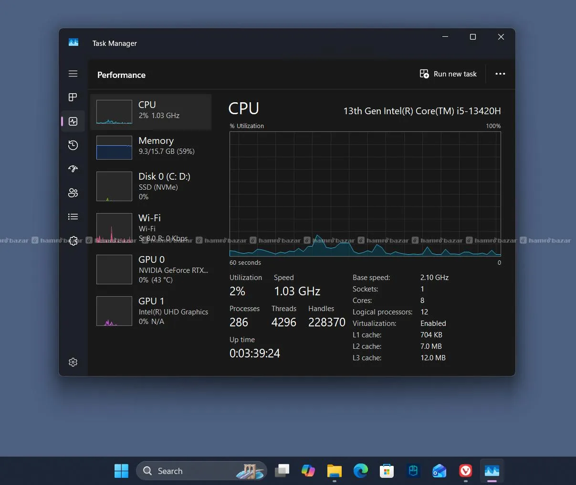Viewport: 576px width, 485px height.
Task: Click the Task Manager taskbar icon
Action: (492, 471)
